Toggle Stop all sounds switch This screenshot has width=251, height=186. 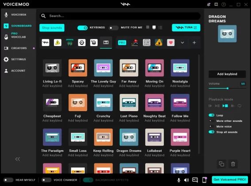[x=212, y=132]
